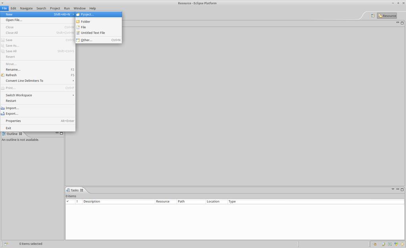The height and width of the screenshot is (248, 406).
Task: Choose Import... from File menu
Action: pyautogui.click(x=38, y=108)
